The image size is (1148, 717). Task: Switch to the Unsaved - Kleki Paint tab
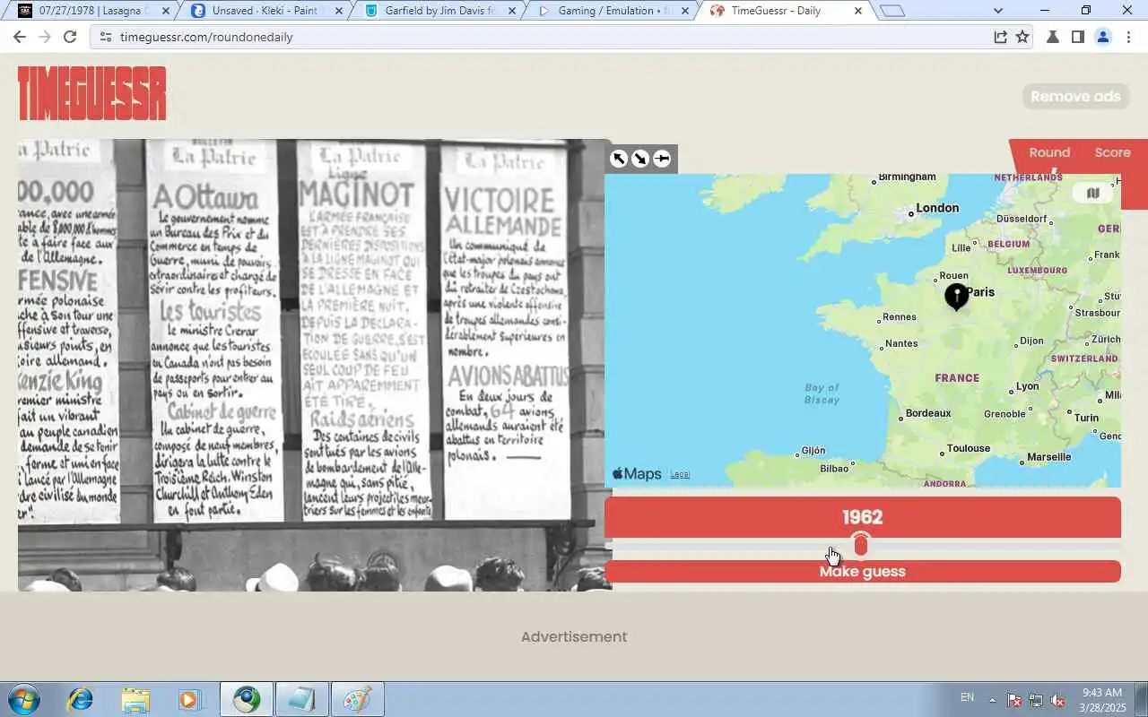tap(266, 11)
